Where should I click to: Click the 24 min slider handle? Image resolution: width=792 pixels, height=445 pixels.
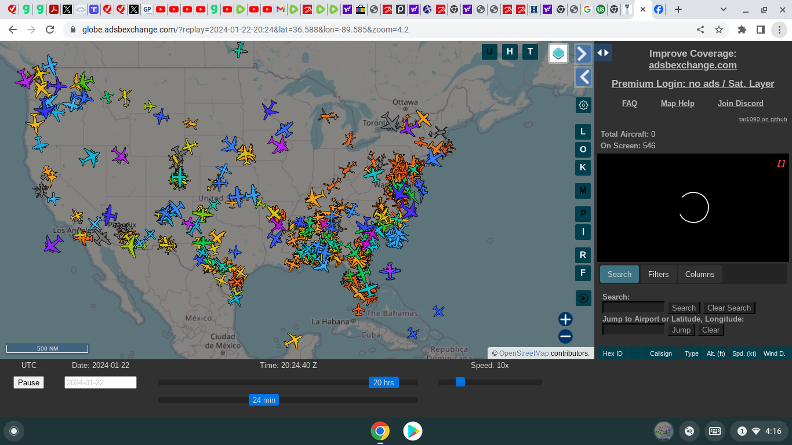[x=264, y=400]
